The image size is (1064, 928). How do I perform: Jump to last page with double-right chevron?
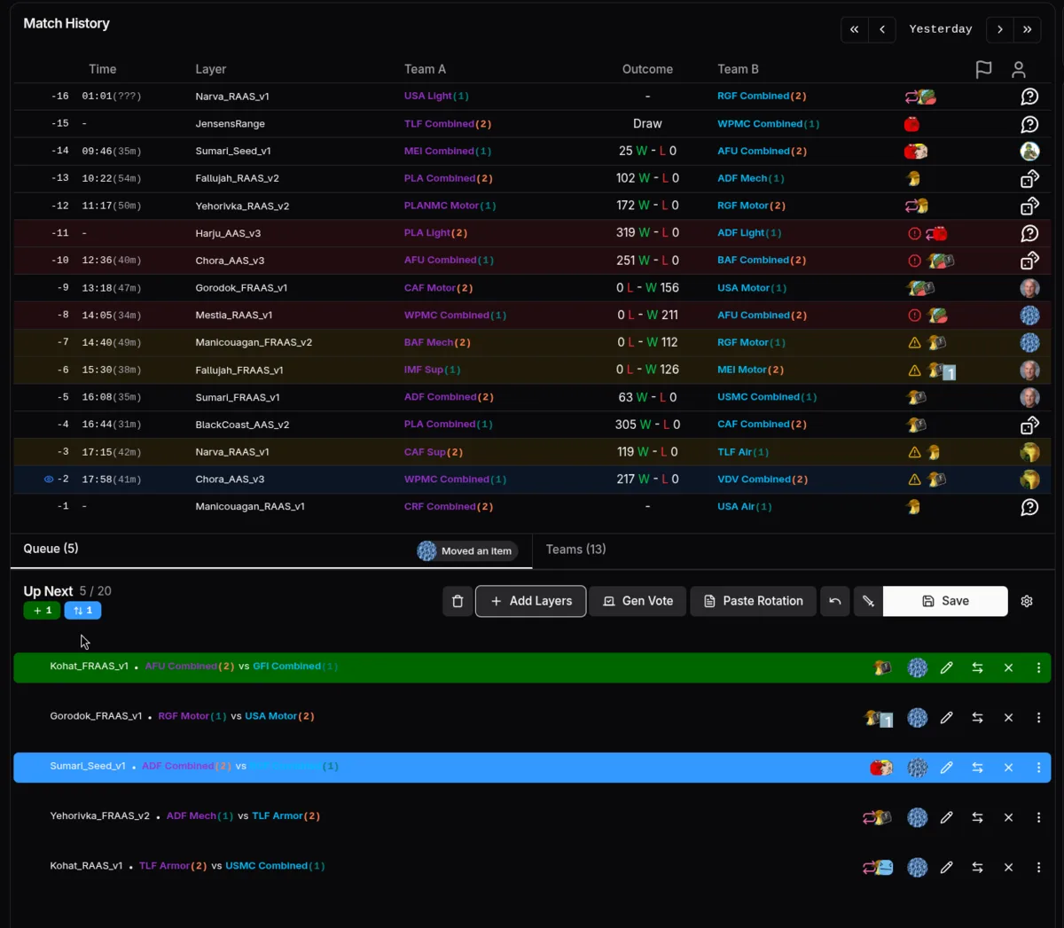[1027, 29]
